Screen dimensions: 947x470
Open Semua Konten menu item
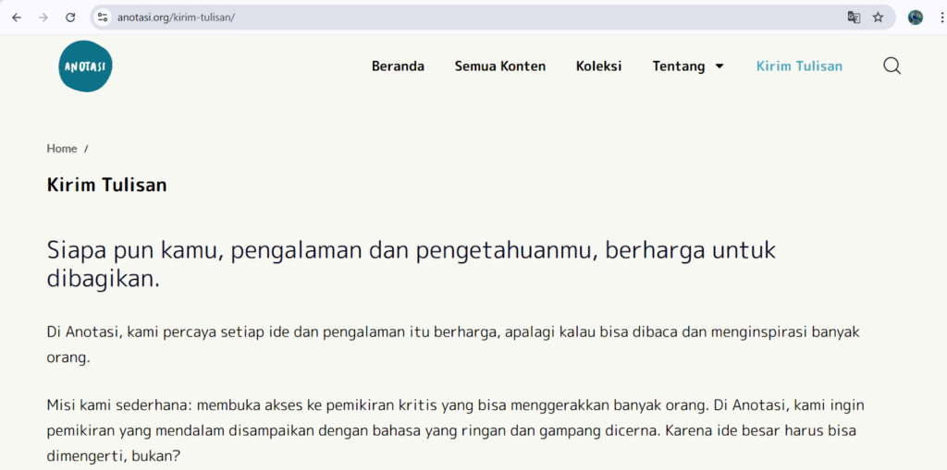tap(500, 66)
